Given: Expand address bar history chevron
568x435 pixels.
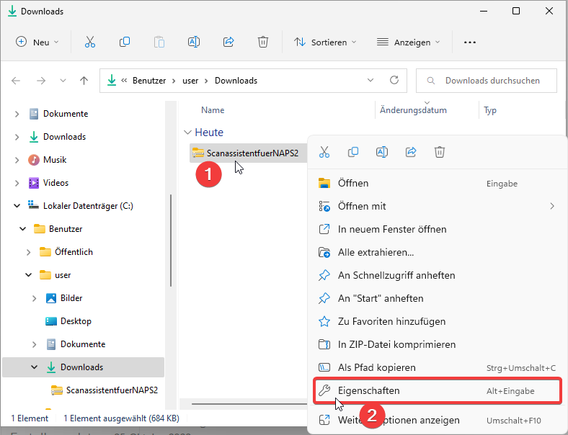Looking at the screenshot, I should click(370, 80).
